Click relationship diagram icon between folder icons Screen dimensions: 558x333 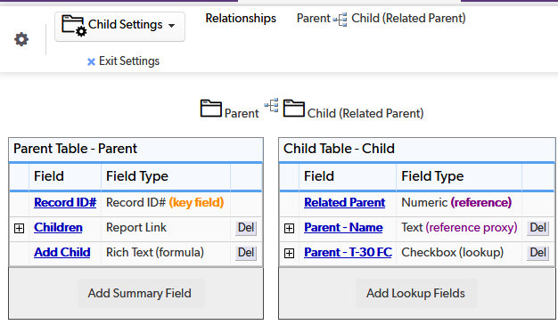(x=272, y=105)
